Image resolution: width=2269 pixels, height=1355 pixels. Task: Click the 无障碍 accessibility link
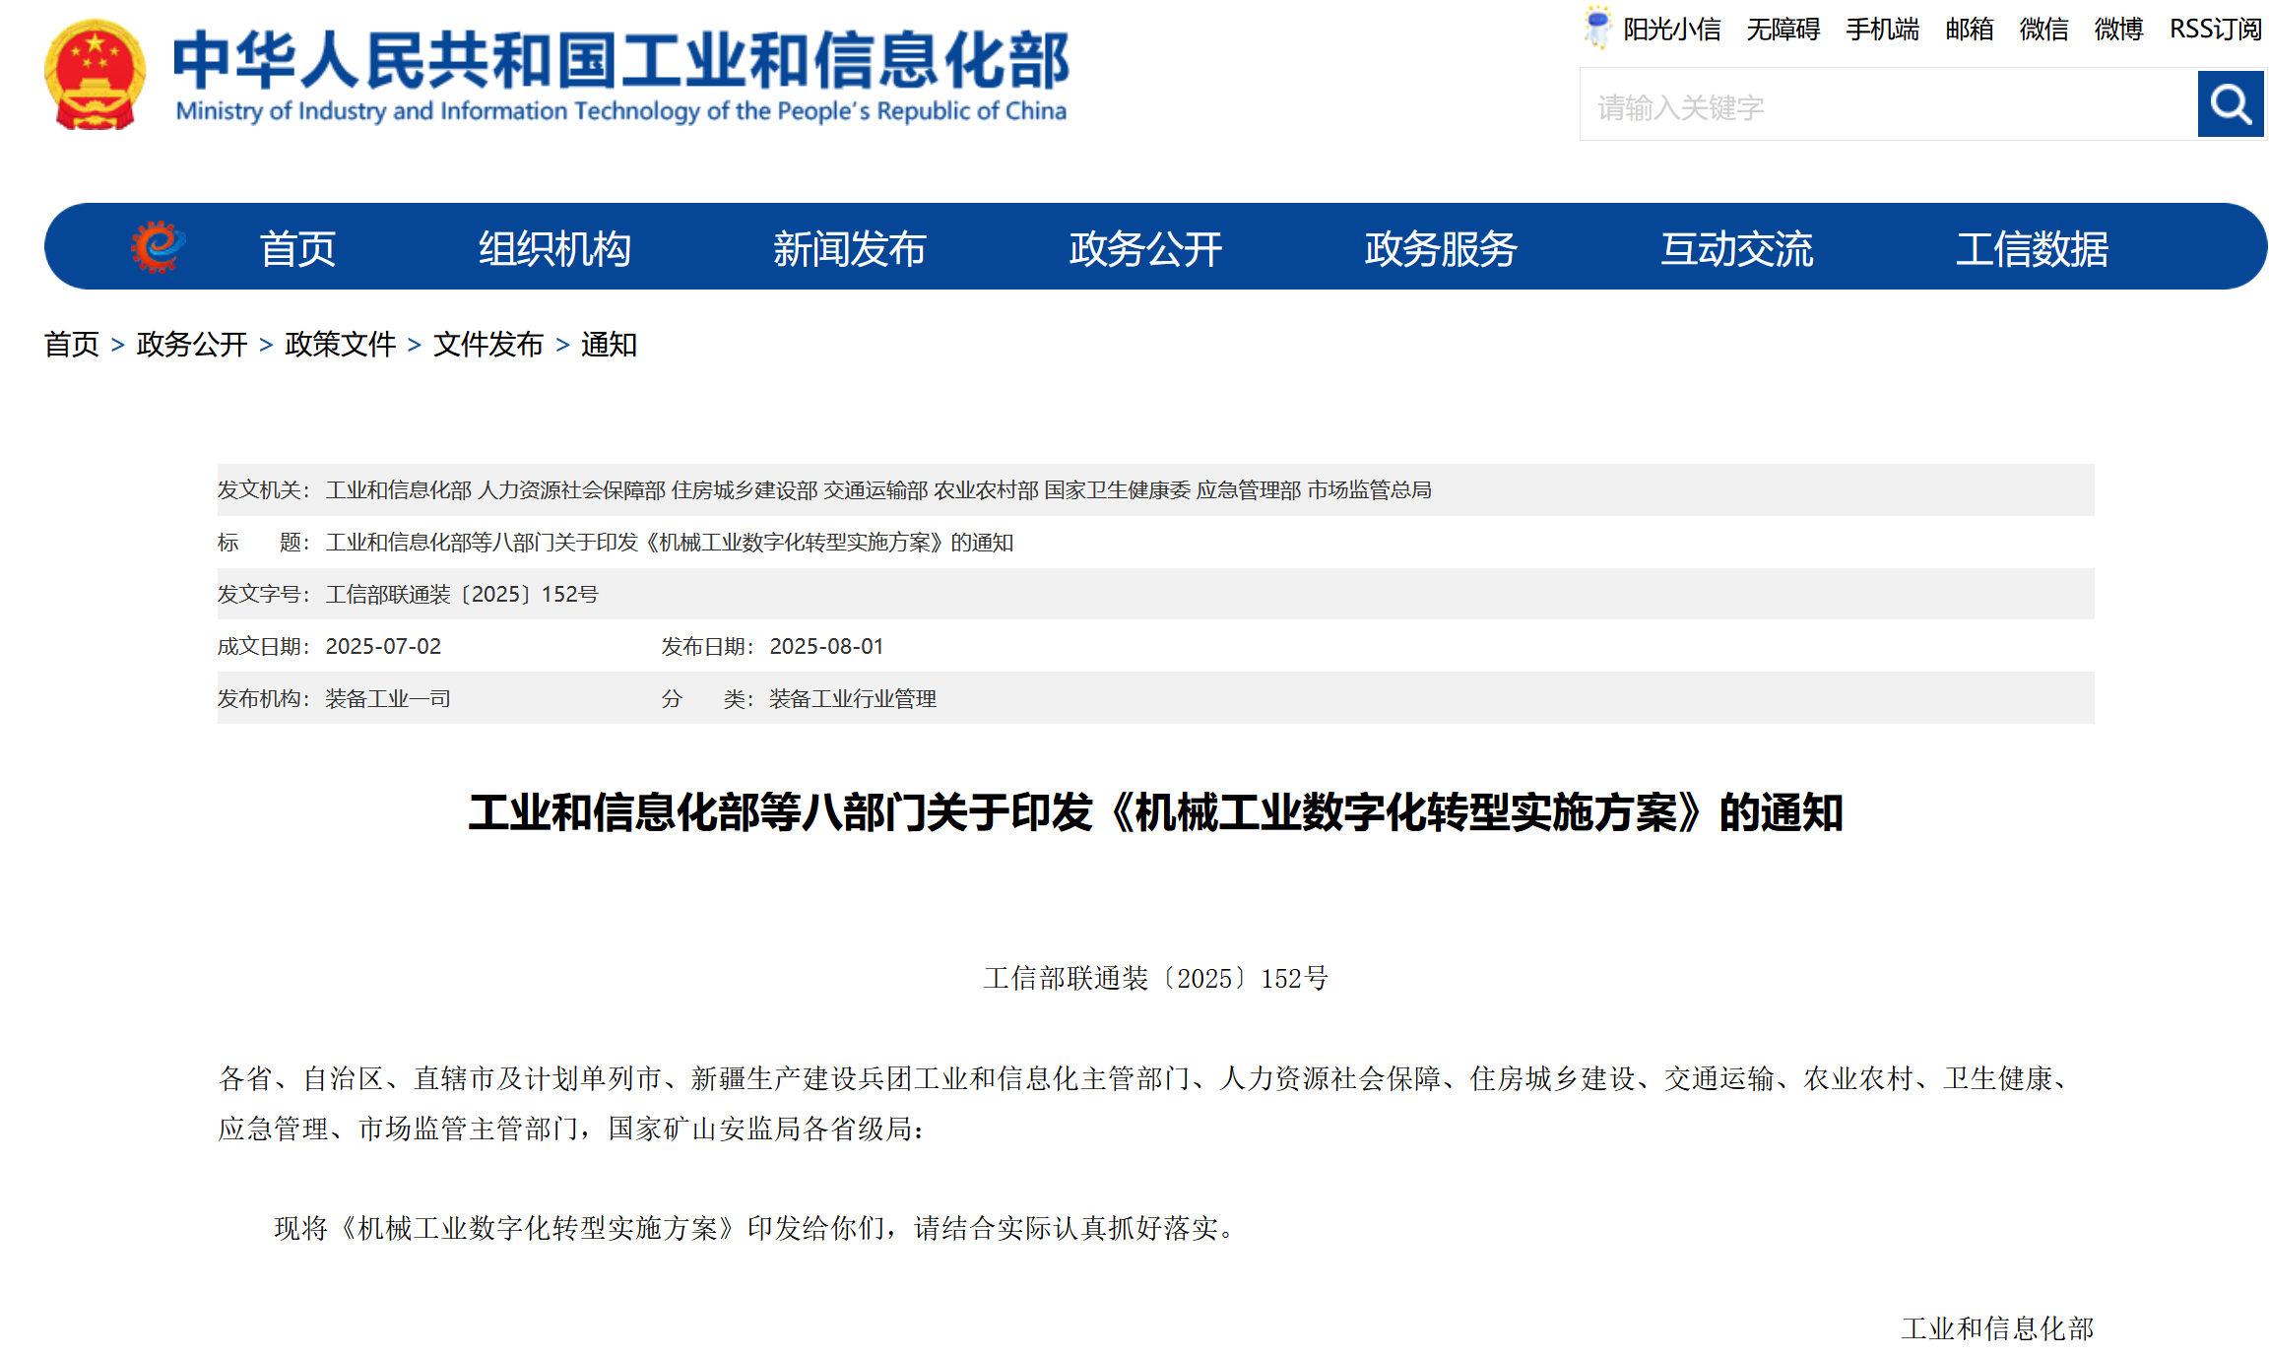pos(1783,30)
